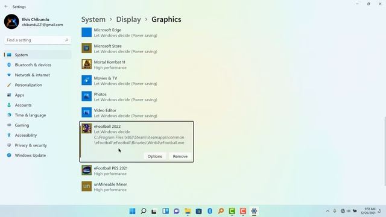The image size is (386, 217).
Task: Open the Bluetooth app on the taskbar
Action: [210, 211]
